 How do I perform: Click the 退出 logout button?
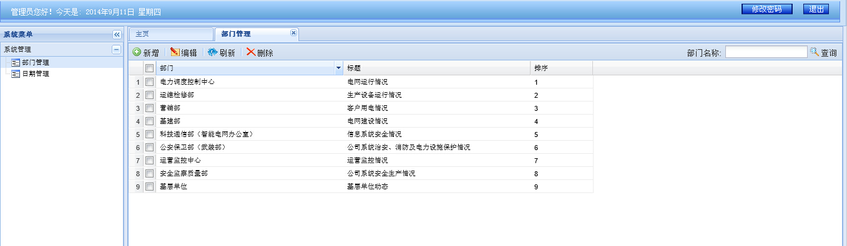click(x=816, y=9)
